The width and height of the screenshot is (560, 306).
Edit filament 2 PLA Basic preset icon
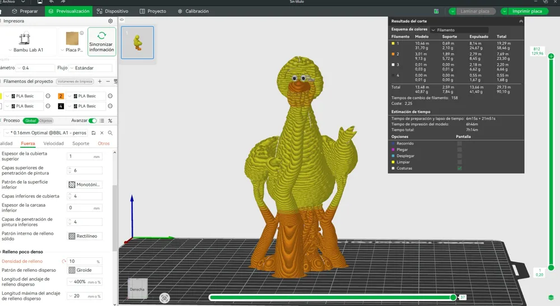coord(110,96)
